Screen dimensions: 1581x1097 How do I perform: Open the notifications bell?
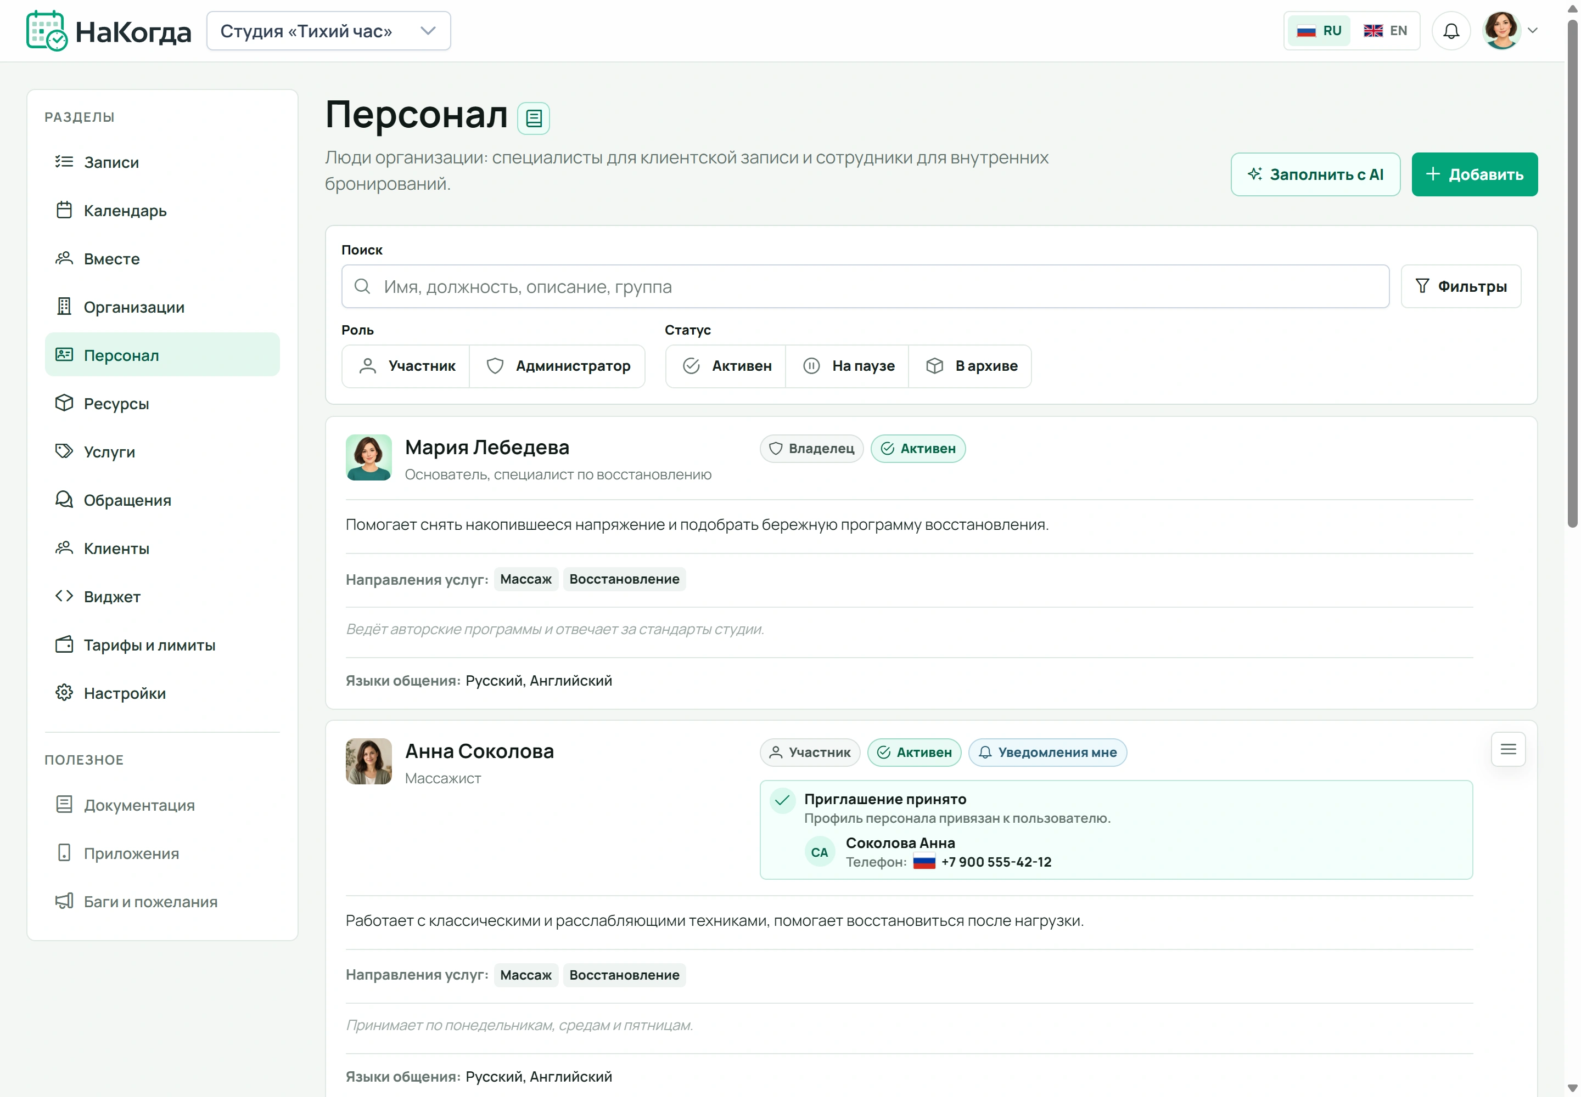(1451, 31)
